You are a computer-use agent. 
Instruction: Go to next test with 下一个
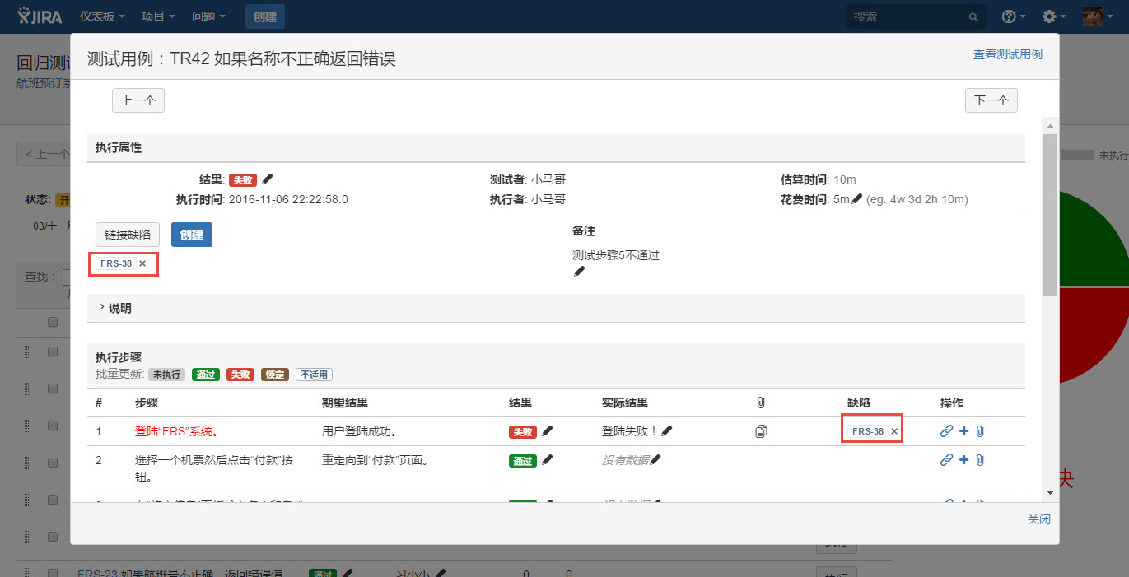pos(991,100)
